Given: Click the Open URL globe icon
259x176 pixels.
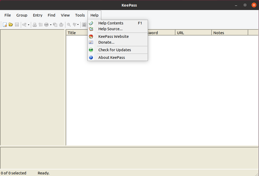Looking at the screenshot, I should pyautogui.click(x=46, y=25).
